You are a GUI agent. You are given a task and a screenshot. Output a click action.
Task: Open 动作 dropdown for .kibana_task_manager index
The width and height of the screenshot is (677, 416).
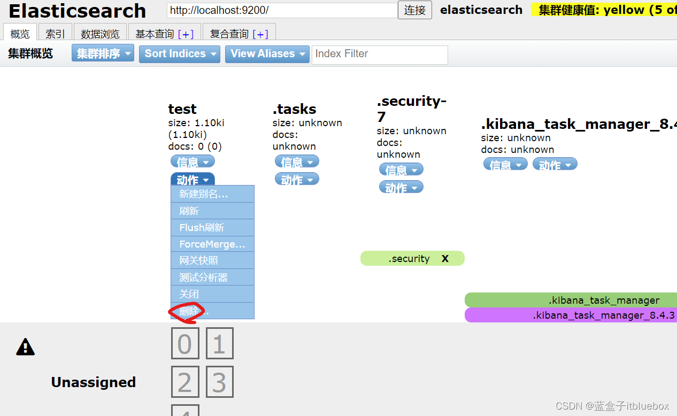[x=555, y=164]
